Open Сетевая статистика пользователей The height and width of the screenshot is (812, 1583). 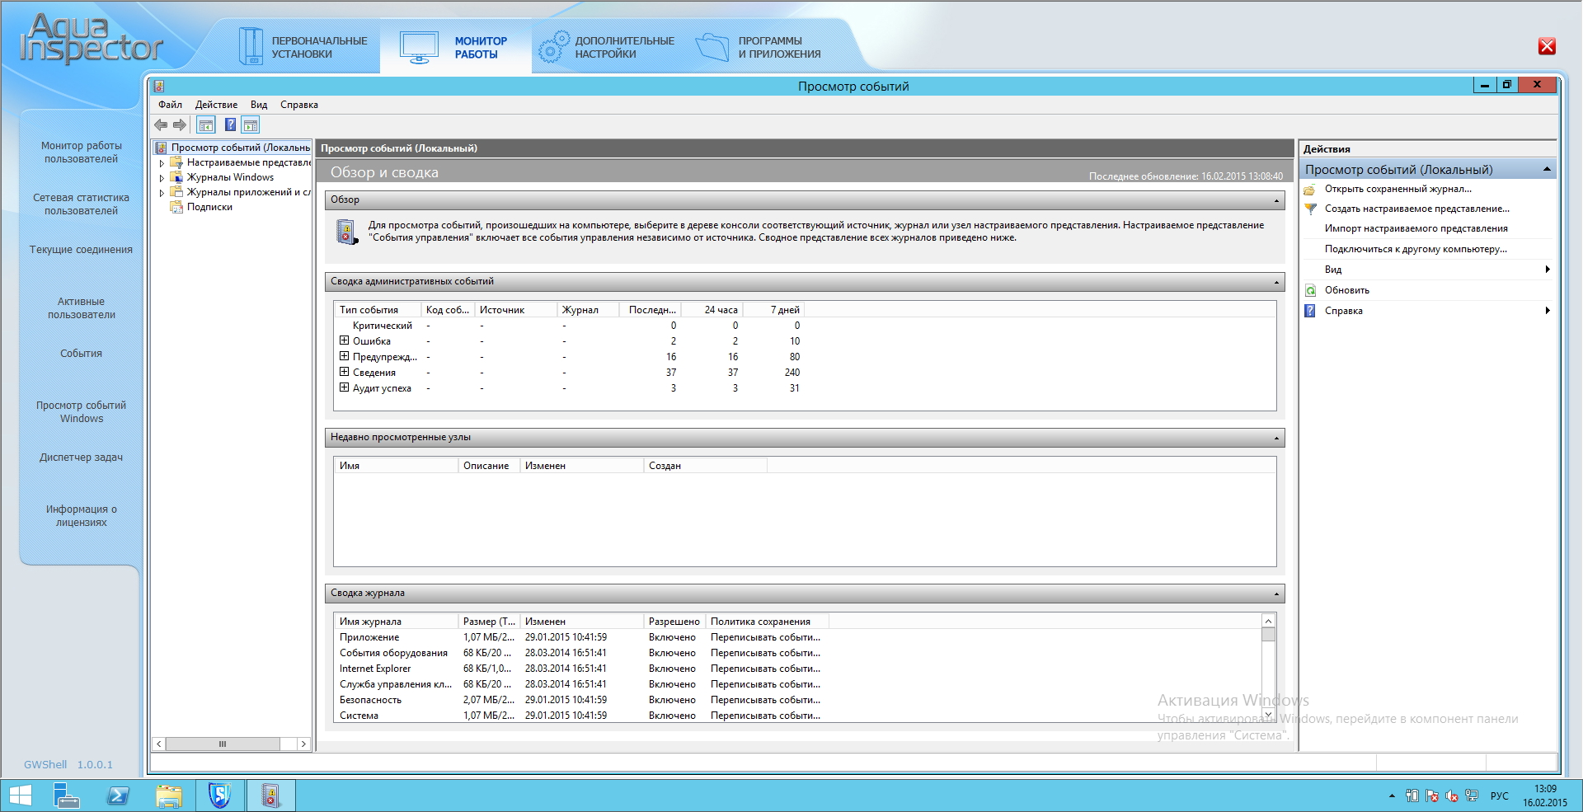pos(82,204)
